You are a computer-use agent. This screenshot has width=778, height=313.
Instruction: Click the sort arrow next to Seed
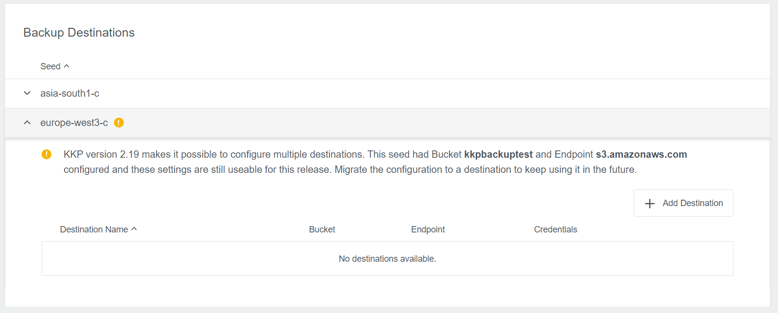67,66
